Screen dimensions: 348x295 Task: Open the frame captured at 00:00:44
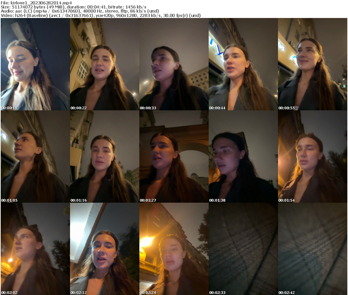tap(243, 64)
